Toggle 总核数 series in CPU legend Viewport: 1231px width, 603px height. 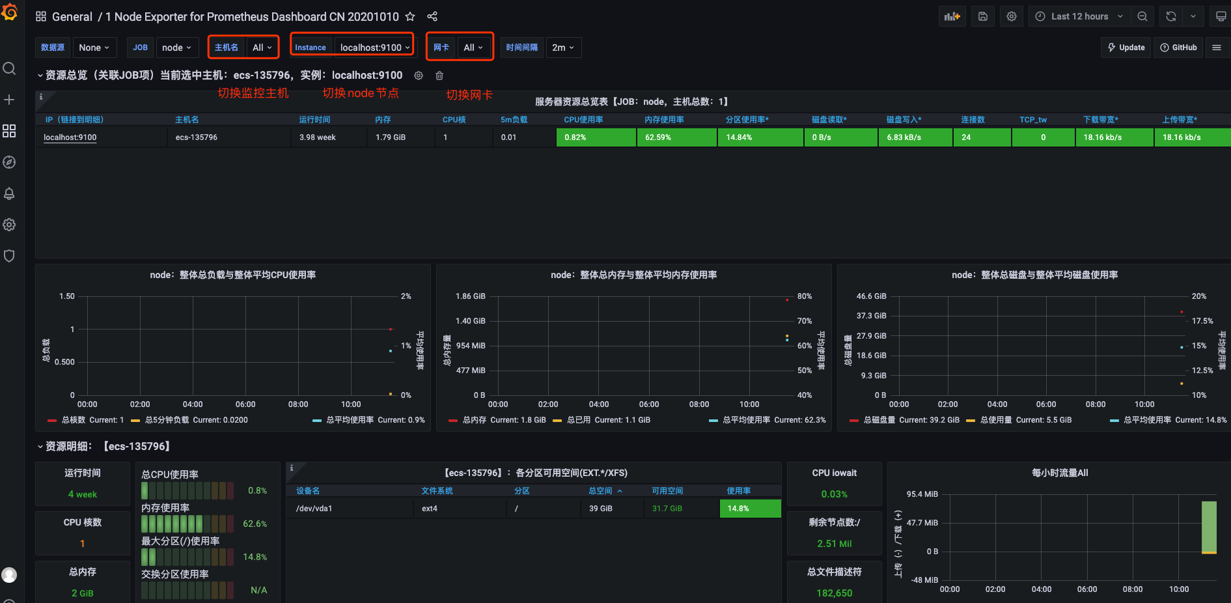(73, 420)
